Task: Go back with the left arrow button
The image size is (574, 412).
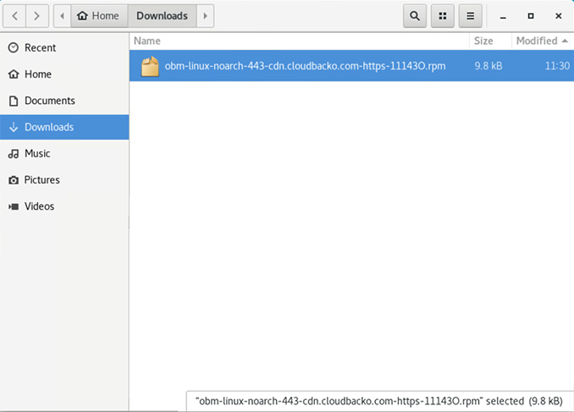Action: pyautogui.click(x=14, y=16)
